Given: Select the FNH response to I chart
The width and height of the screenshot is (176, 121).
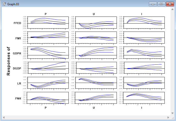Looking at the screenshot, I should coord(142,98).
